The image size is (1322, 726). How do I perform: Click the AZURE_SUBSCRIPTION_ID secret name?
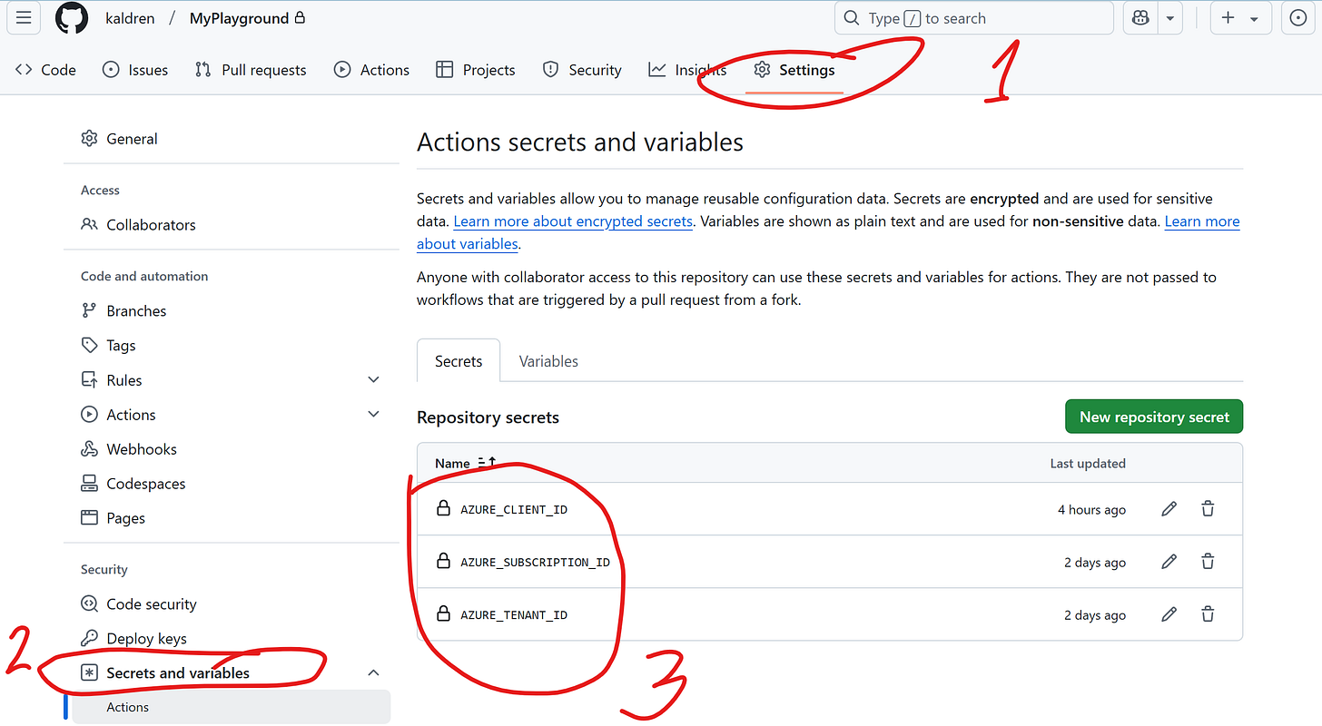(x=535, y=563)
